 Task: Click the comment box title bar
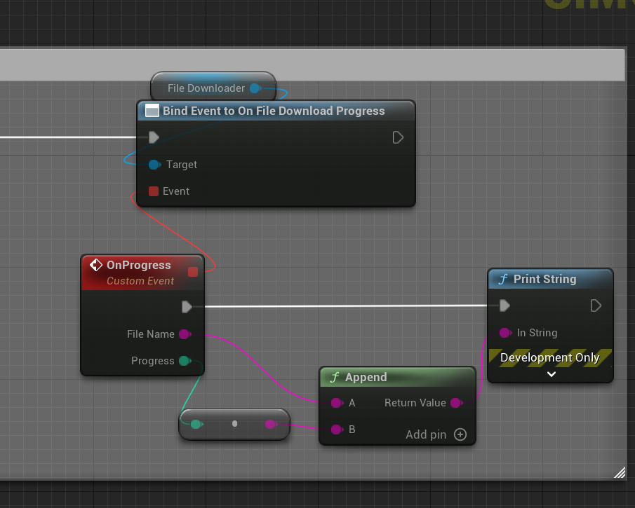pyautogui.click(x=312, y=65)
